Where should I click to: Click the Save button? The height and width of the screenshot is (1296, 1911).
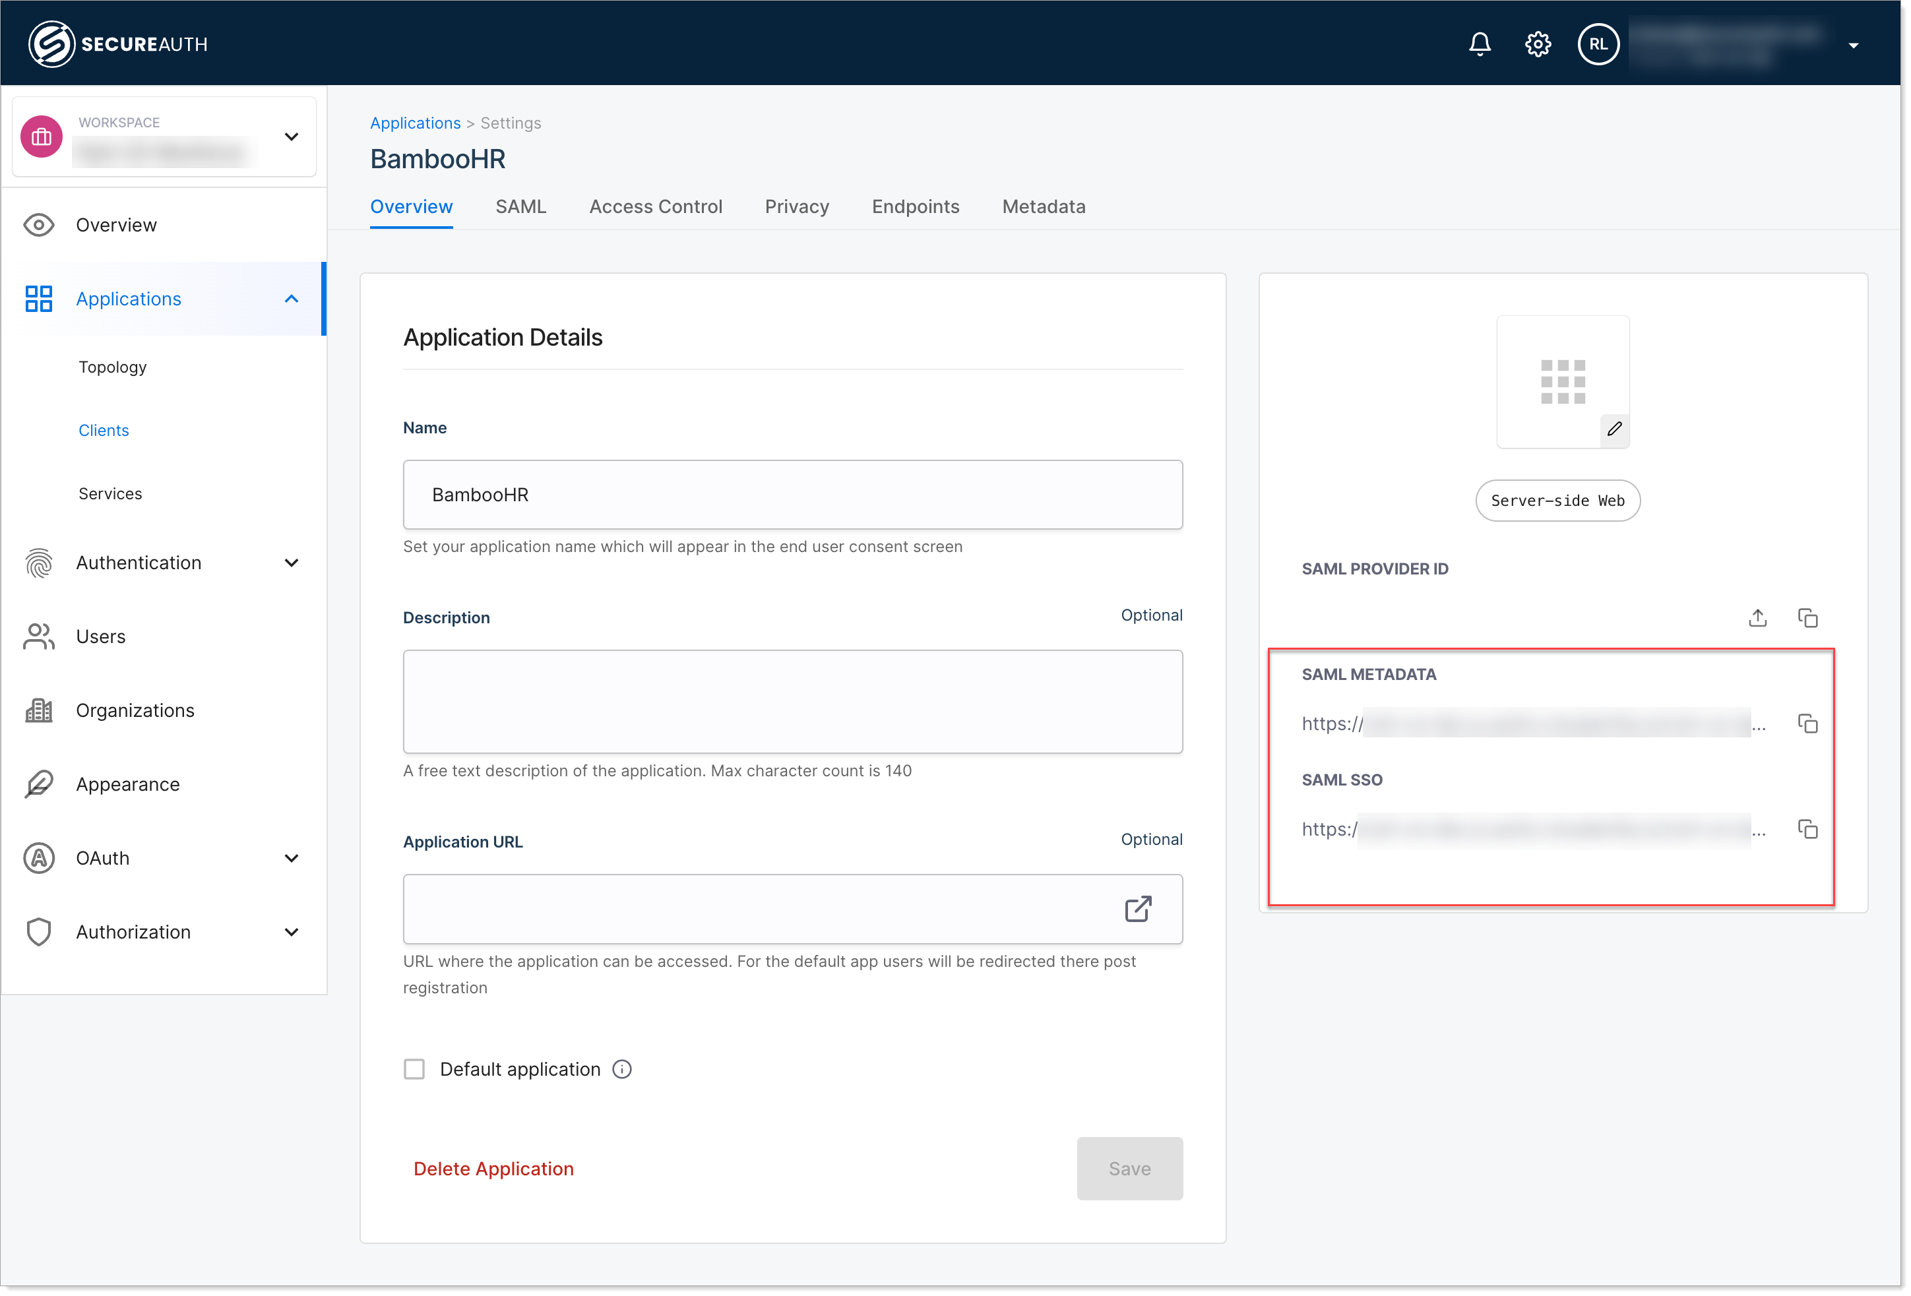pos(1130,1169)
